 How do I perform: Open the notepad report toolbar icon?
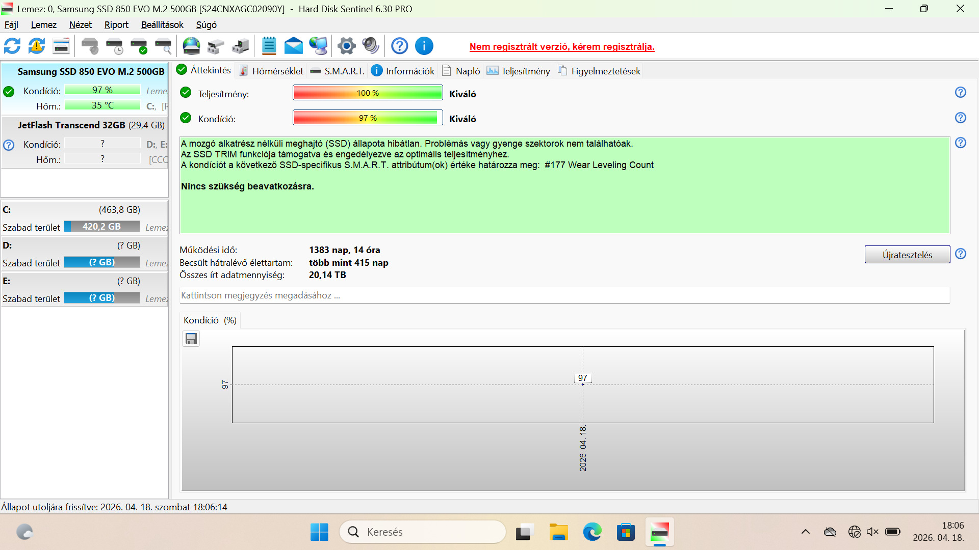(269, 46)
